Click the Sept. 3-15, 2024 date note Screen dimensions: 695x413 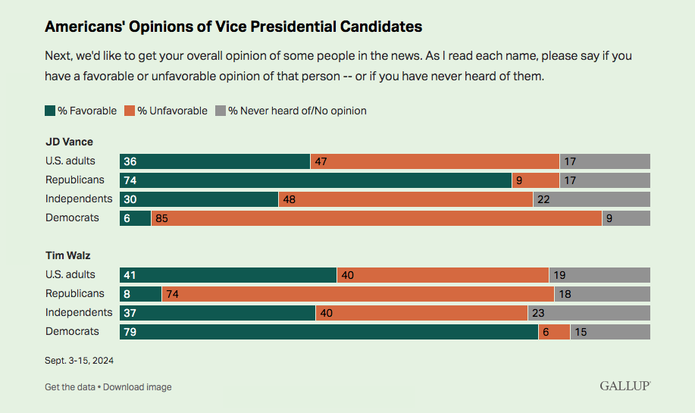click(80, 361)
